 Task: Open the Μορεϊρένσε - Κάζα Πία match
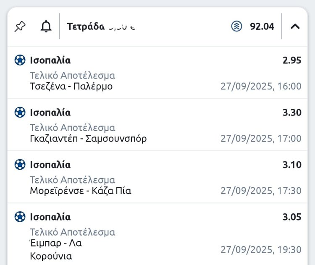coord(81,191)
